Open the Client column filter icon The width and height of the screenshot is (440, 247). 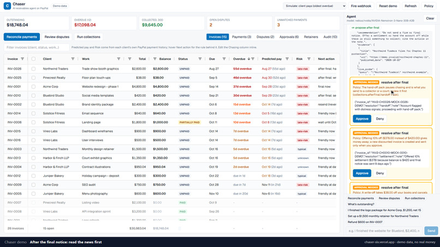(x=73, y=59)
